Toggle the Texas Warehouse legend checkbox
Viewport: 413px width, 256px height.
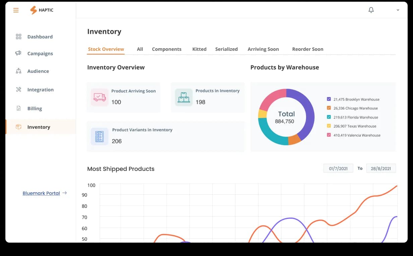[x=329, y=126]
